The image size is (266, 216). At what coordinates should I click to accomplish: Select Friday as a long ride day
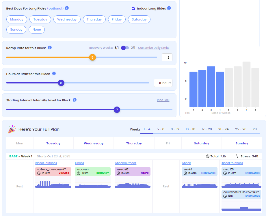click(117, 19)
